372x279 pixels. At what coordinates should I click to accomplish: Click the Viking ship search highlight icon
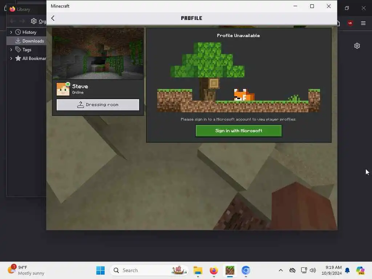tap(179, 270)
